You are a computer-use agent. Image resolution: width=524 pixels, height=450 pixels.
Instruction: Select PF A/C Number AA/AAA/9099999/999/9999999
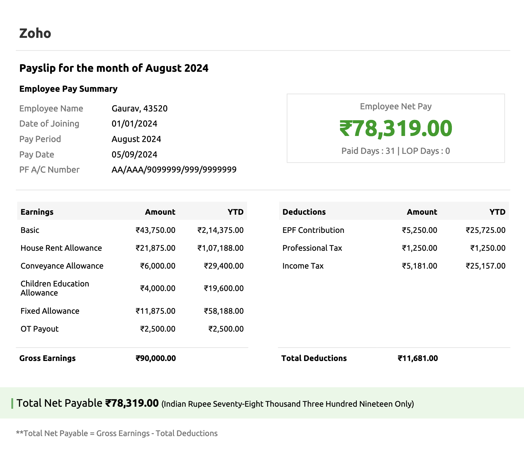pos(174,170)
